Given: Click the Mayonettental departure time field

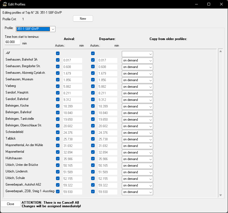Looking at the screenshot, I should pyautogui.click(x=107, y=152).
